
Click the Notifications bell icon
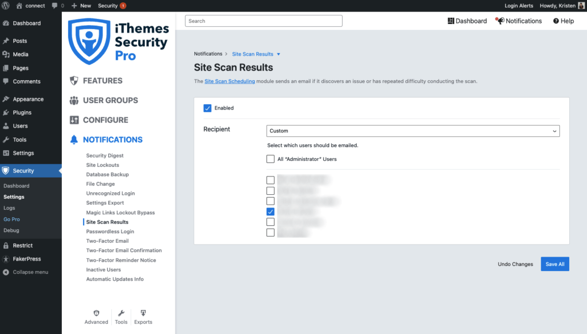pyautogui.click(x=74, y=140)
